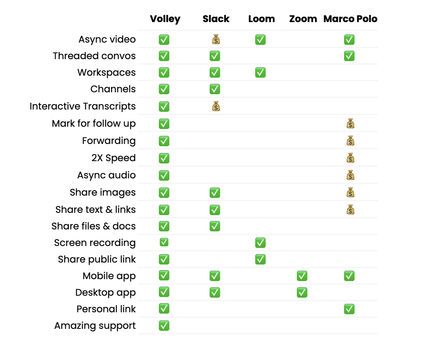Select the Marco Polo column header
This screenshot has height=362, width=421.
(350, 19)
